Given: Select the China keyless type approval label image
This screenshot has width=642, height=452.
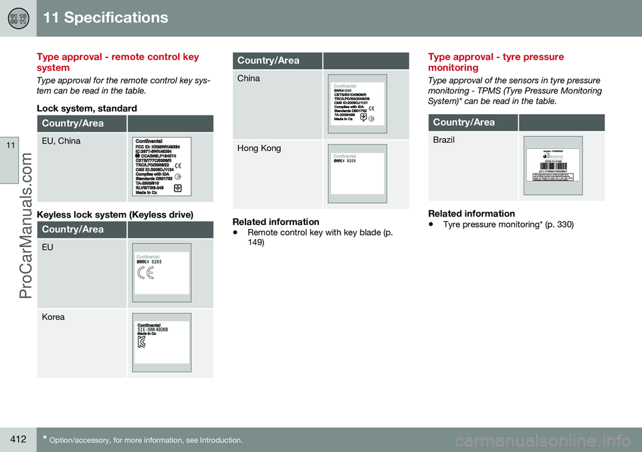Looking at the screenshot, I should pyautogui.click(x=357, y=103).
